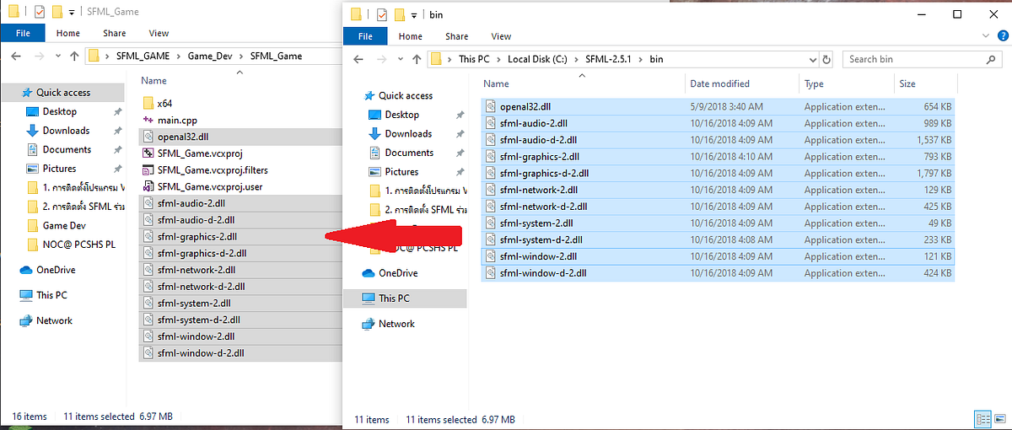Open Home tab in SFML_Game window
The image size is (1012, 430).
click(x=68, y=33)
